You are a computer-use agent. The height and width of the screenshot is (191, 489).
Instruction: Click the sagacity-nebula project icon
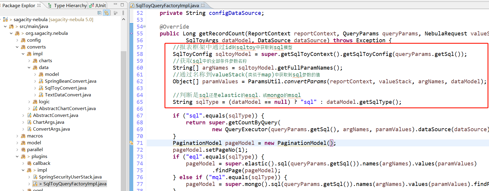[x=5, y=20]
